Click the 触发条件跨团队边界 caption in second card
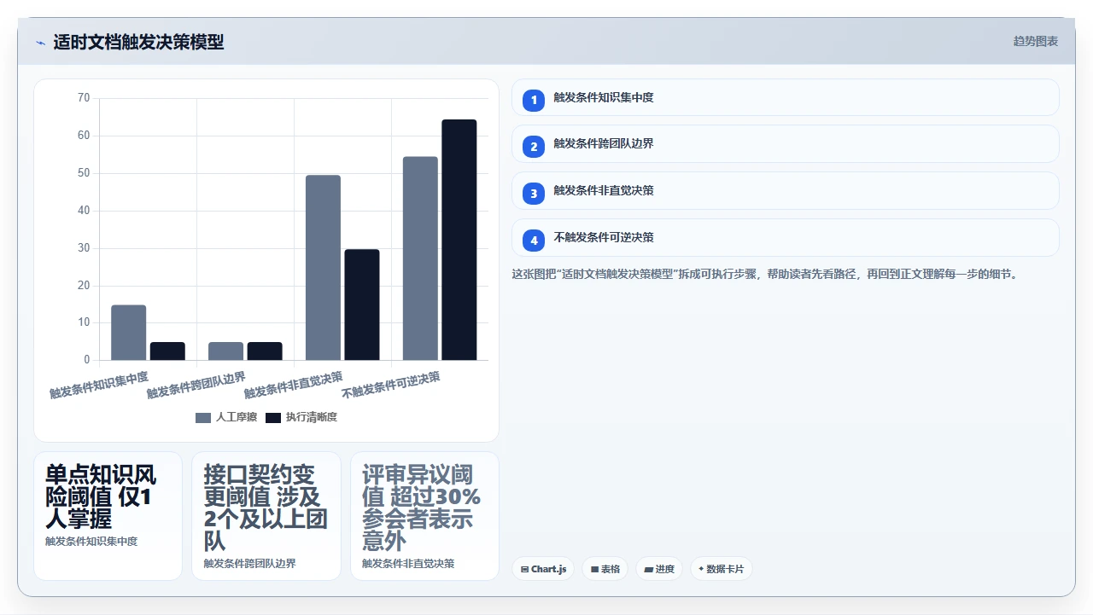The height and width of the screenshot is (615, 1093). (x=249, y=563)
